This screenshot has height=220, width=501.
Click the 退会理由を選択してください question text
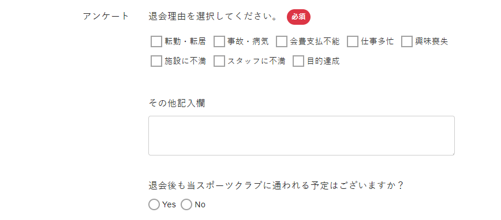pos(213,17)
